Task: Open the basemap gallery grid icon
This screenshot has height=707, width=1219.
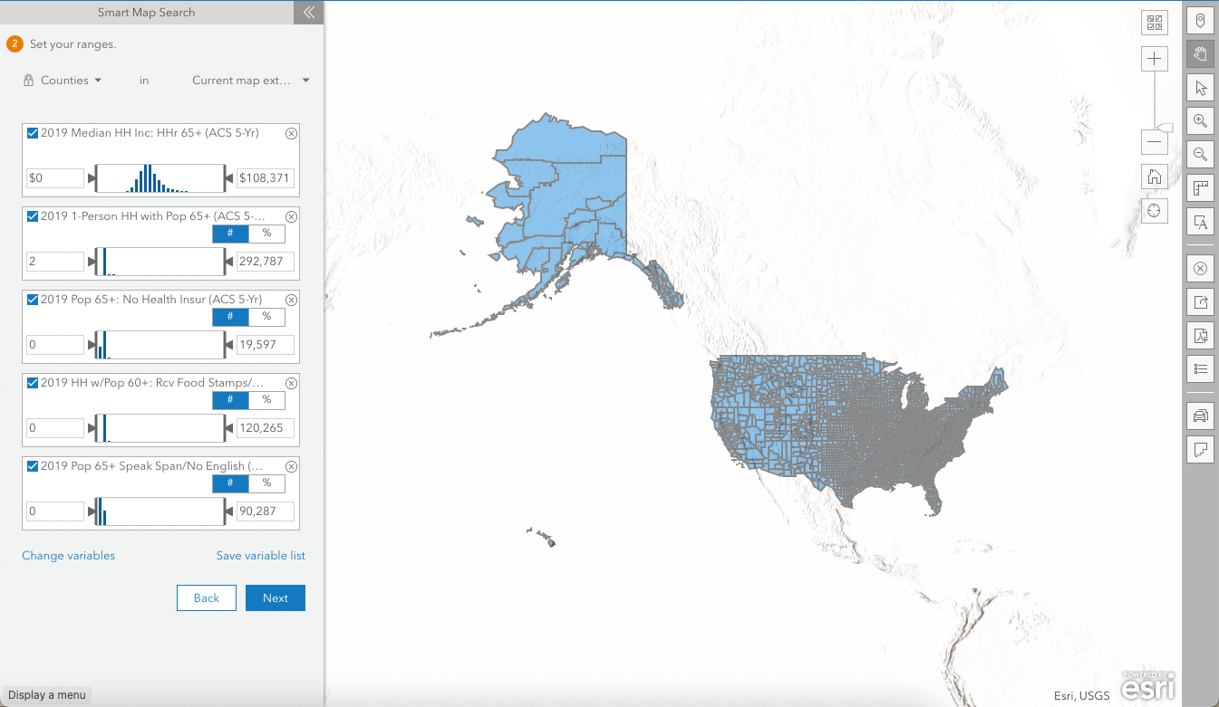Action: 1154,23
